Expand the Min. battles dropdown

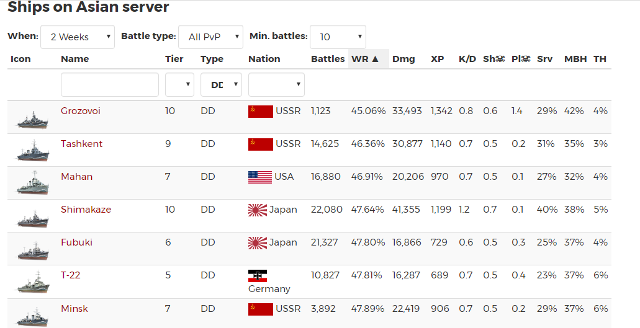tap(338, 37)
